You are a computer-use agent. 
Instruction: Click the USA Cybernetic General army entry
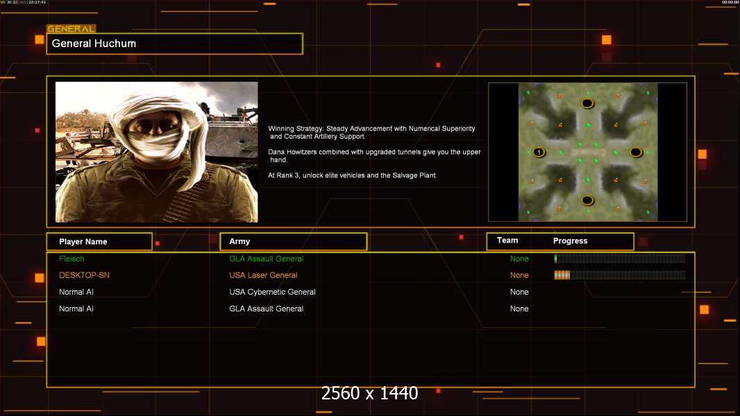tap(272, 292)
